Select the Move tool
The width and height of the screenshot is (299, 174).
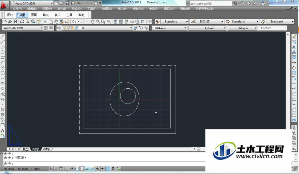[294, 63]
